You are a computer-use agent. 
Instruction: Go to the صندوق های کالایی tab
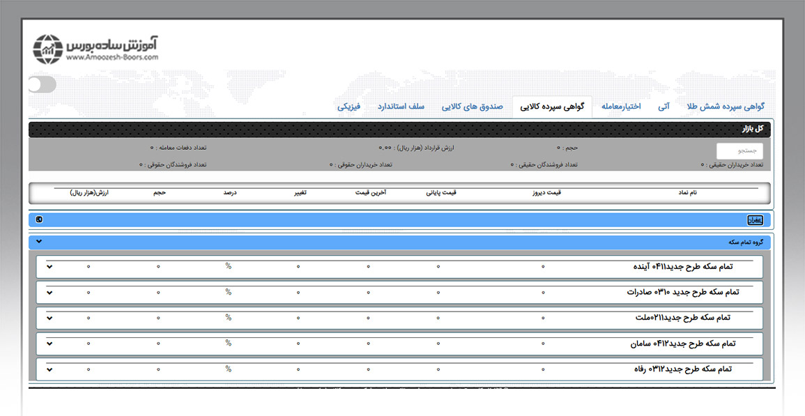pyautogui.click(x=472, y=107)
